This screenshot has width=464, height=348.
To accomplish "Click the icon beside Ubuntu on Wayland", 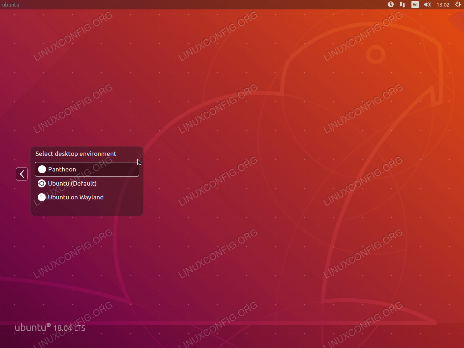I will tap(42, 197).
